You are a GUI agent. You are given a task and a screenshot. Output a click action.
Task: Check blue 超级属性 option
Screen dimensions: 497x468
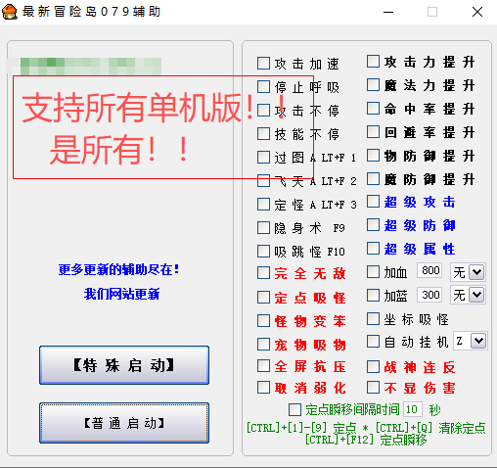(x=373, y=249)
